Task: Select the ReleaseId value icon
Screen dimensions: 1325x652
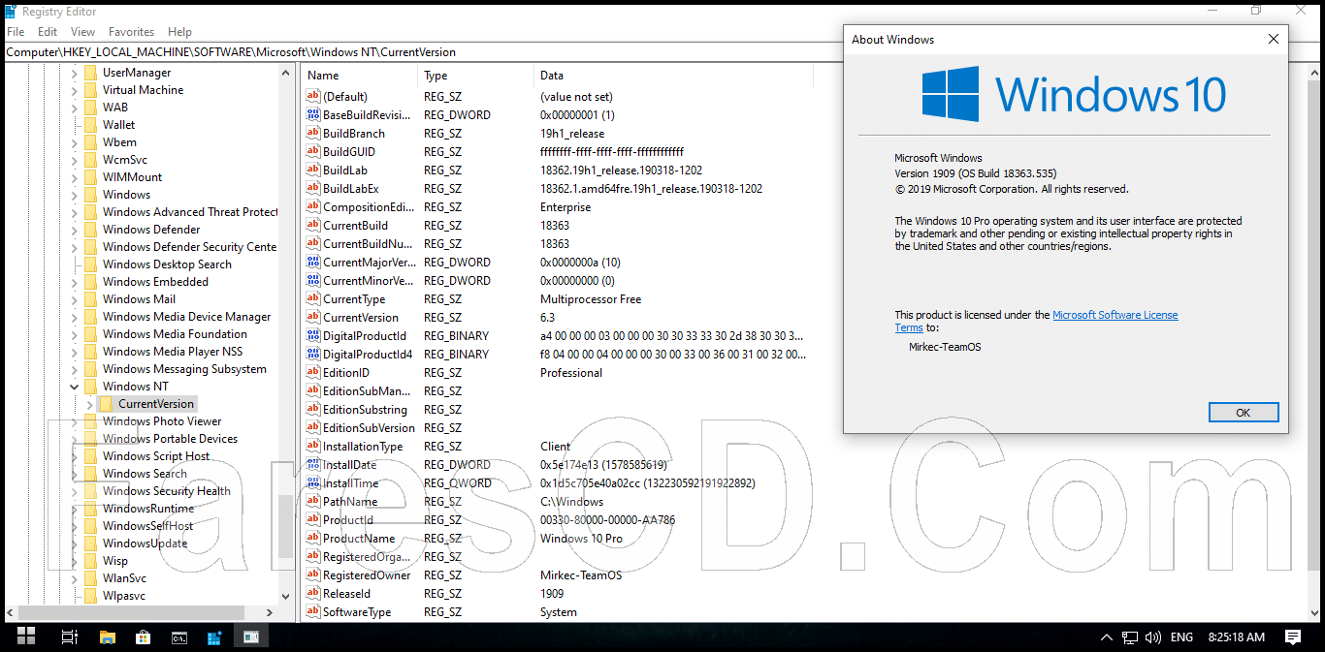Action: click(312, 593)
